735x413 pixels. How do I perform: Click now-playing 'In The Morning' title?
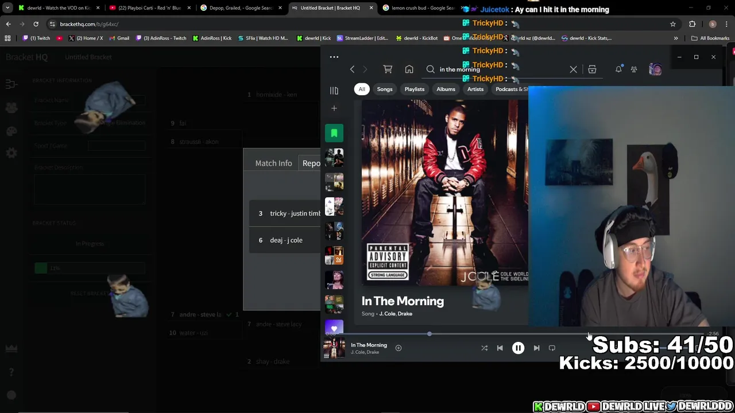click(369, 345)
